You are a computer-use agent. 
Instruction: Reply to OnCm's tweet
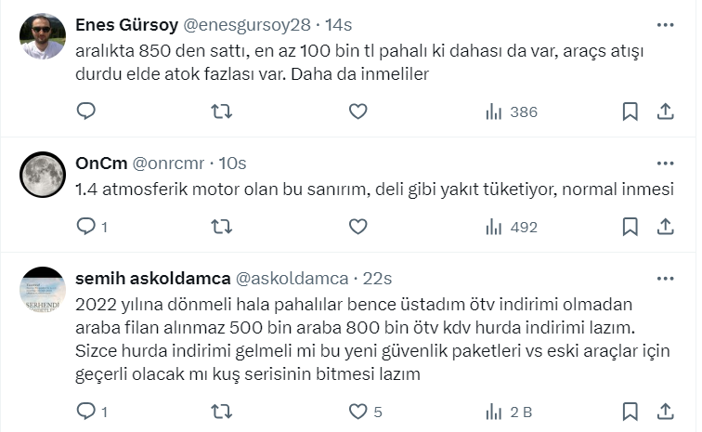(x=86, y=226)
